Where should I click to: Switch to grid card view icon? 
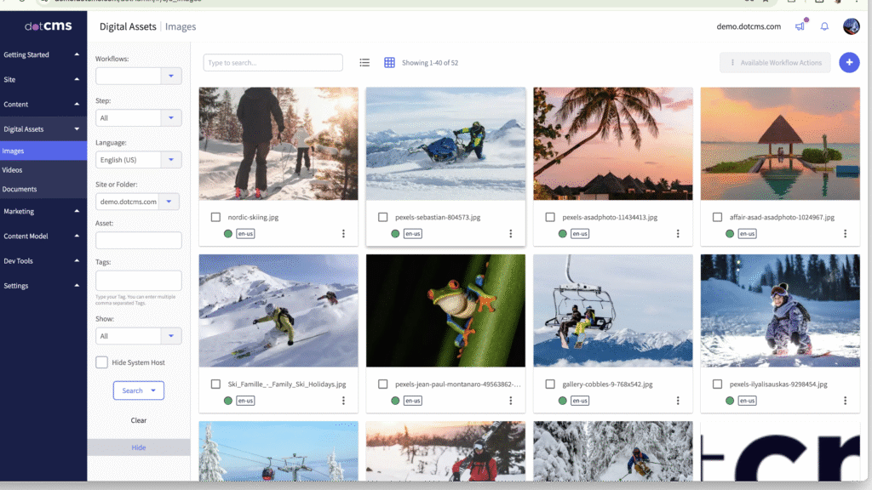coord(389,63)
